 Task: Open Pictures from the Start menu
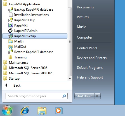coord(83,17)
